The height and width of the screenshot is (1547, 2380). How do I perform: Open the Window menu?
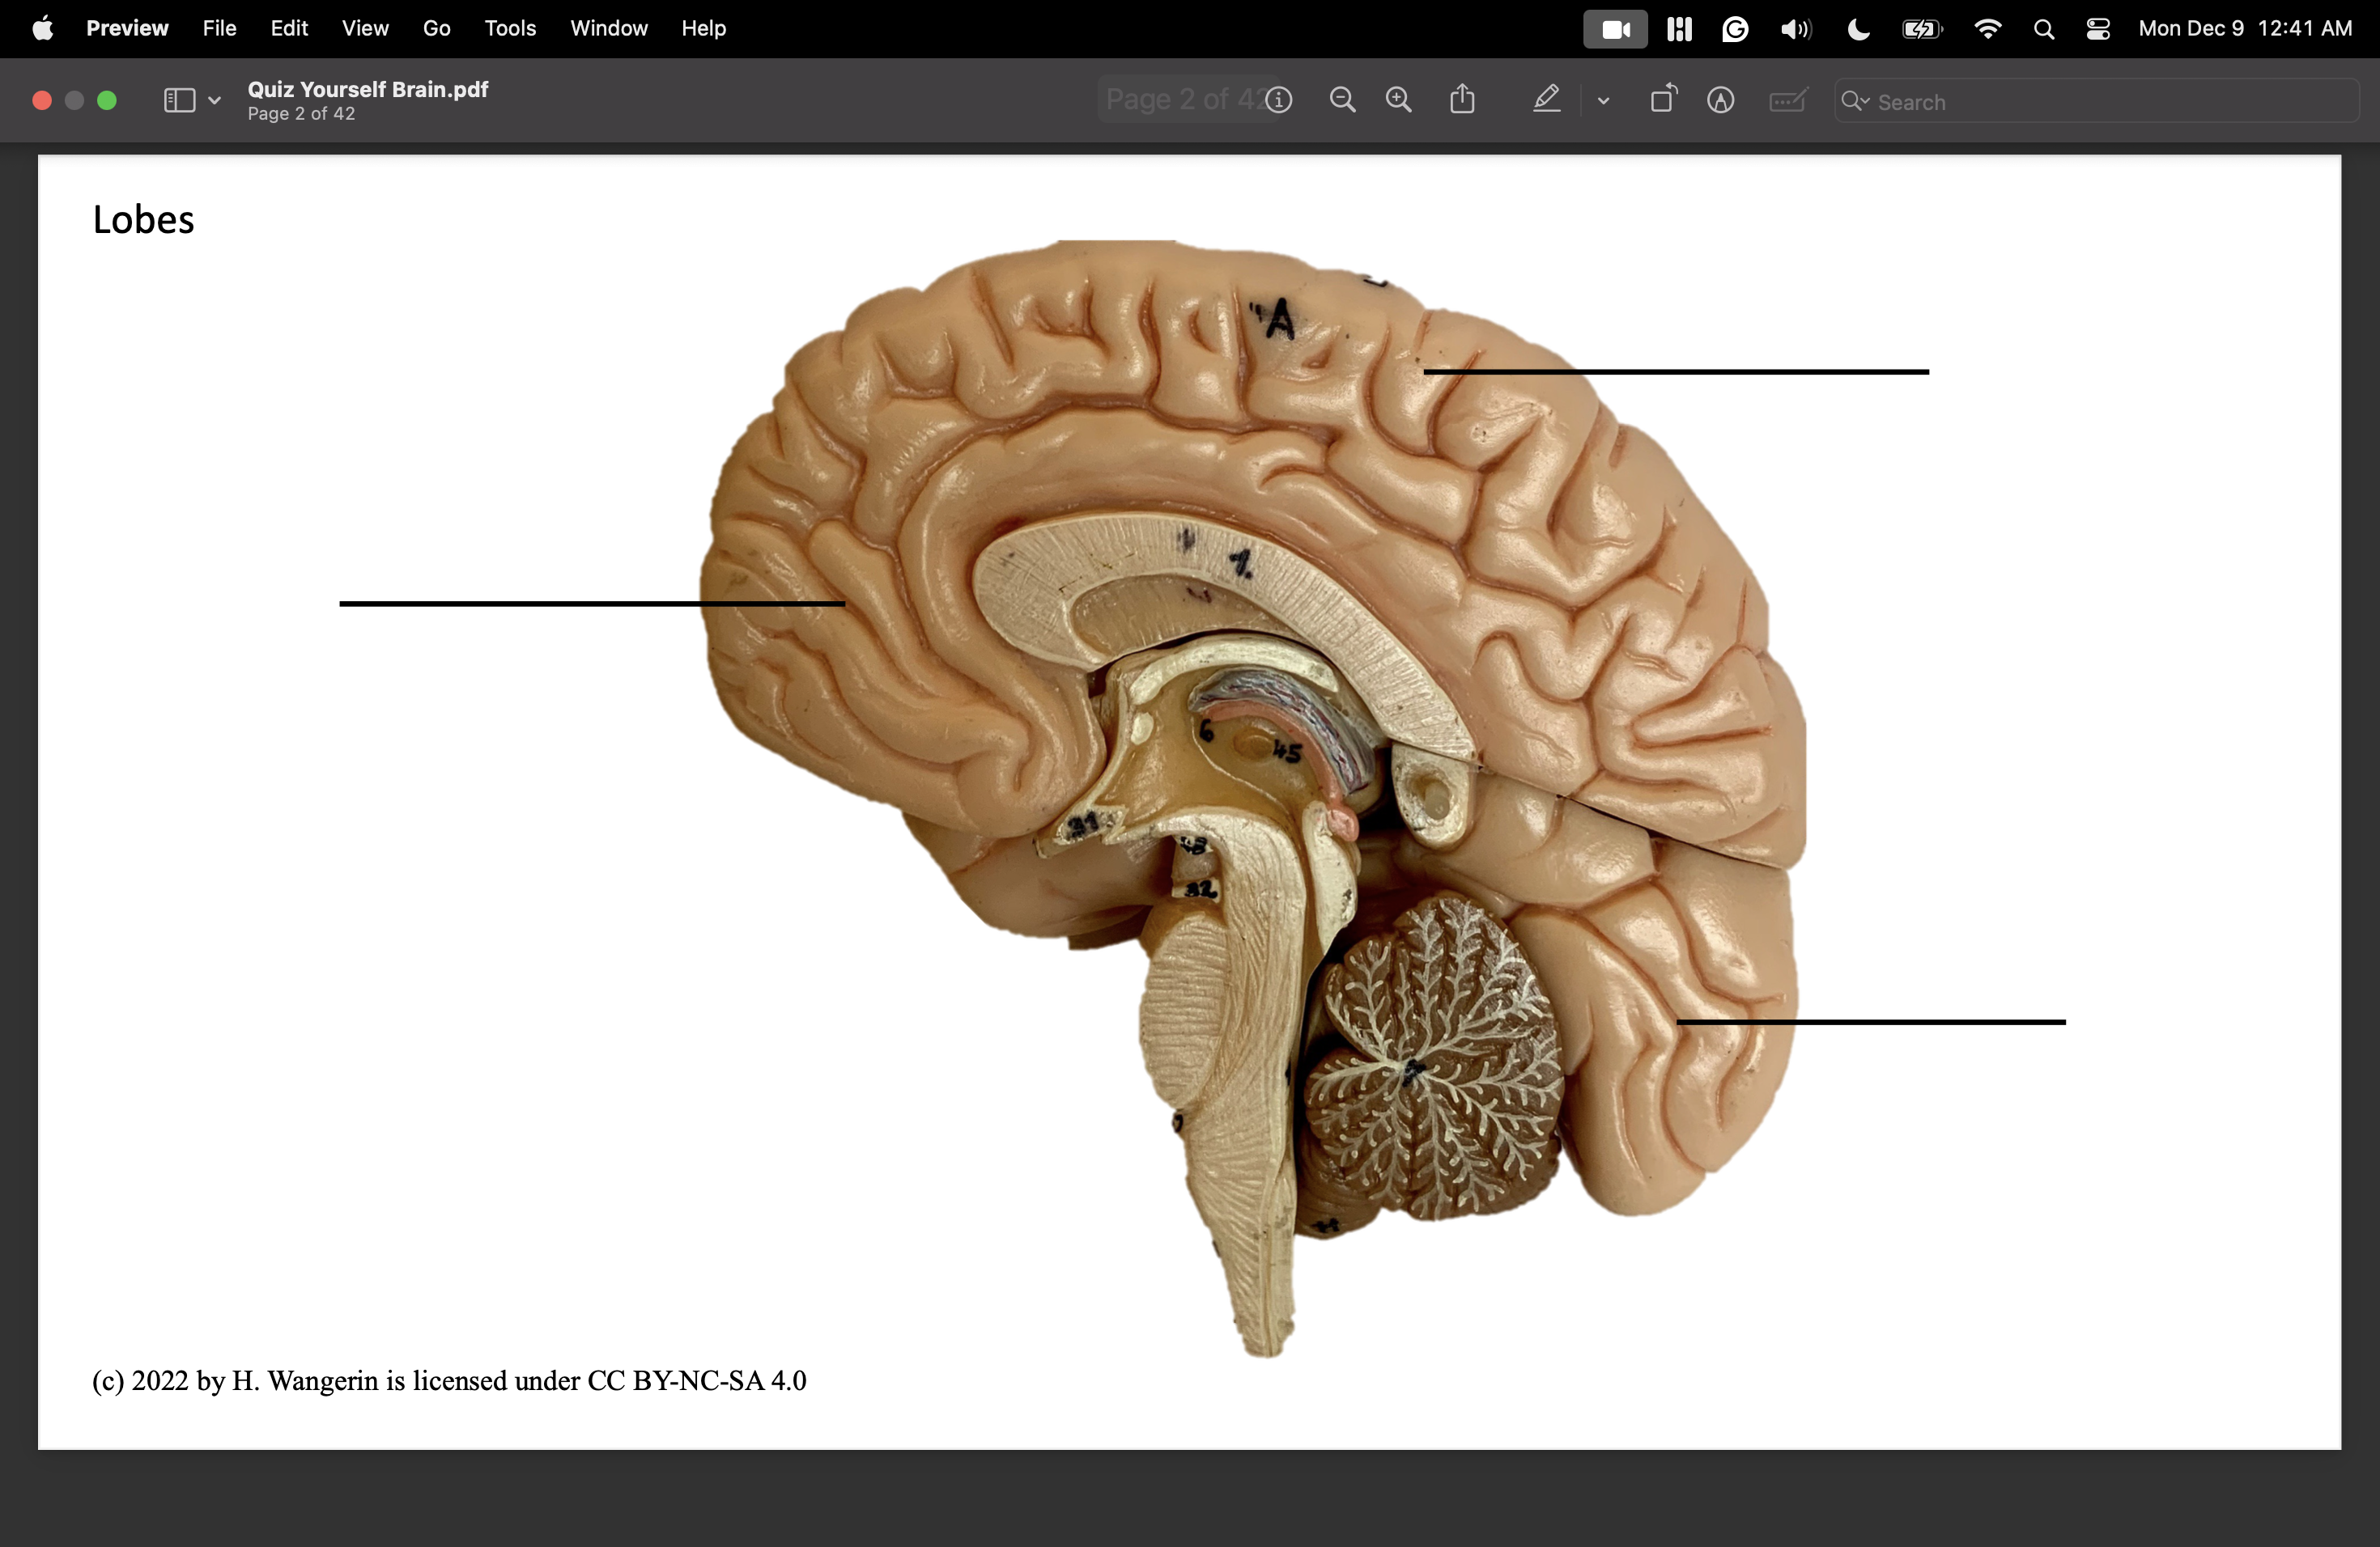609,28
